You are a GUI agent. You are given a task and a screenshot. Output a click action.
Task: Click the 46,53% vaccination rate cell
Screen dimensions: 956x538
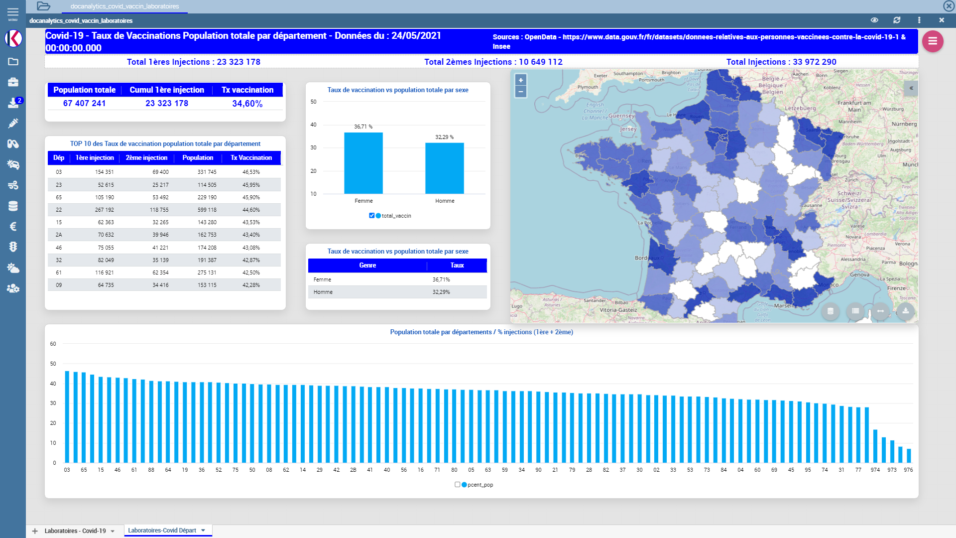(251, 172)
